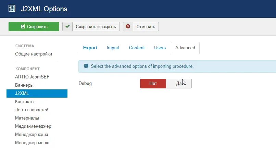Click the edit icon on Сохранить button
Viewport: 276px width, 149px height.
point(23,27)
